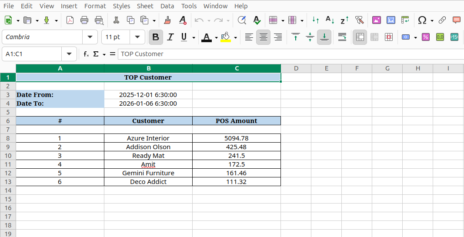Toggle the AutoFilter icon
464x237 pixels.
[359, 20]
